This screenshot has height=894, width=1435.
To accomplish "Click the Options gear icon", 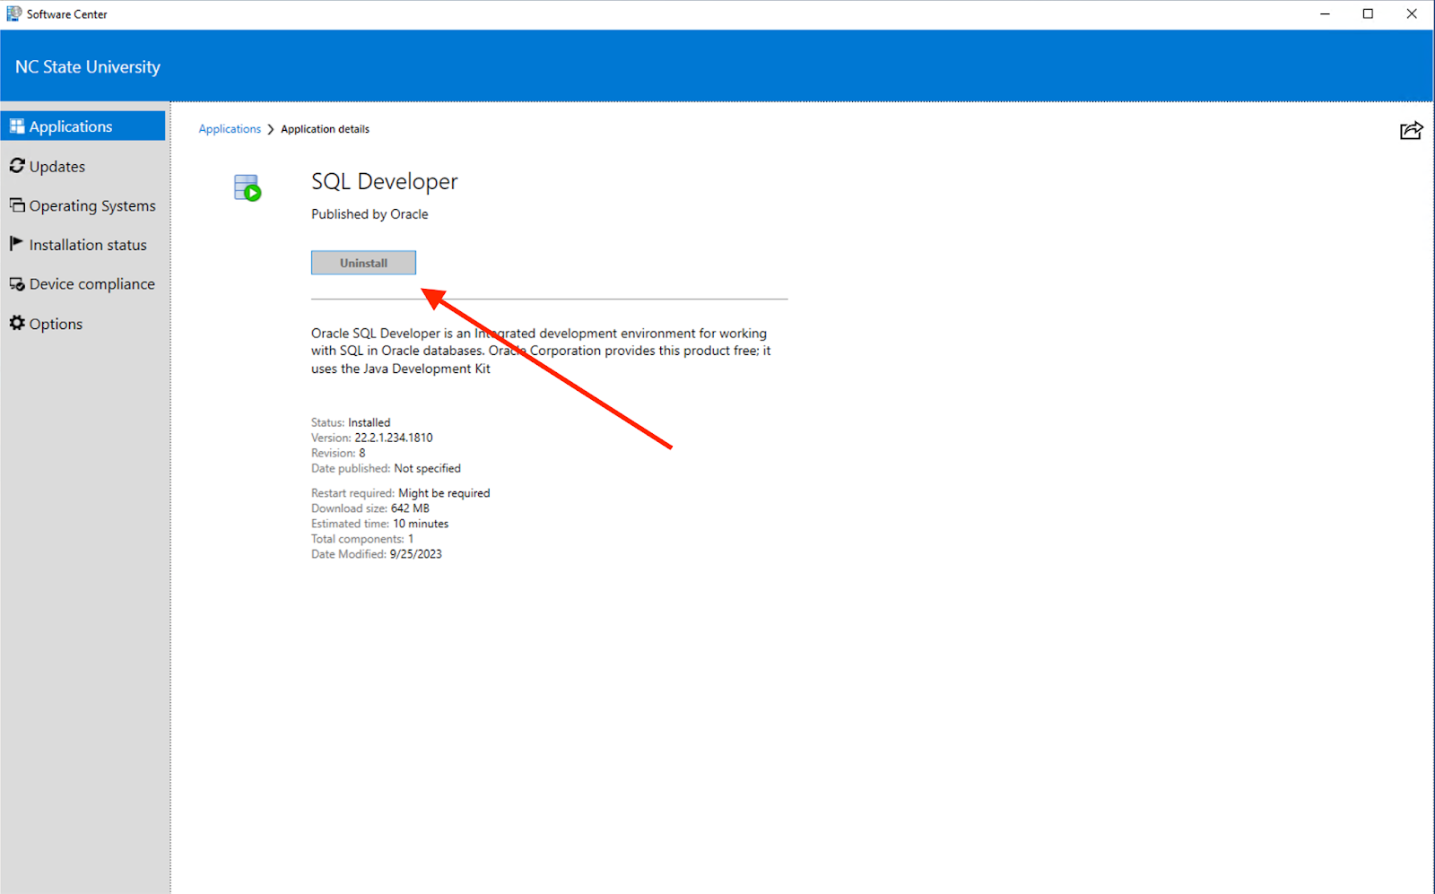I will pyautogui.click(x=17, y=323).
